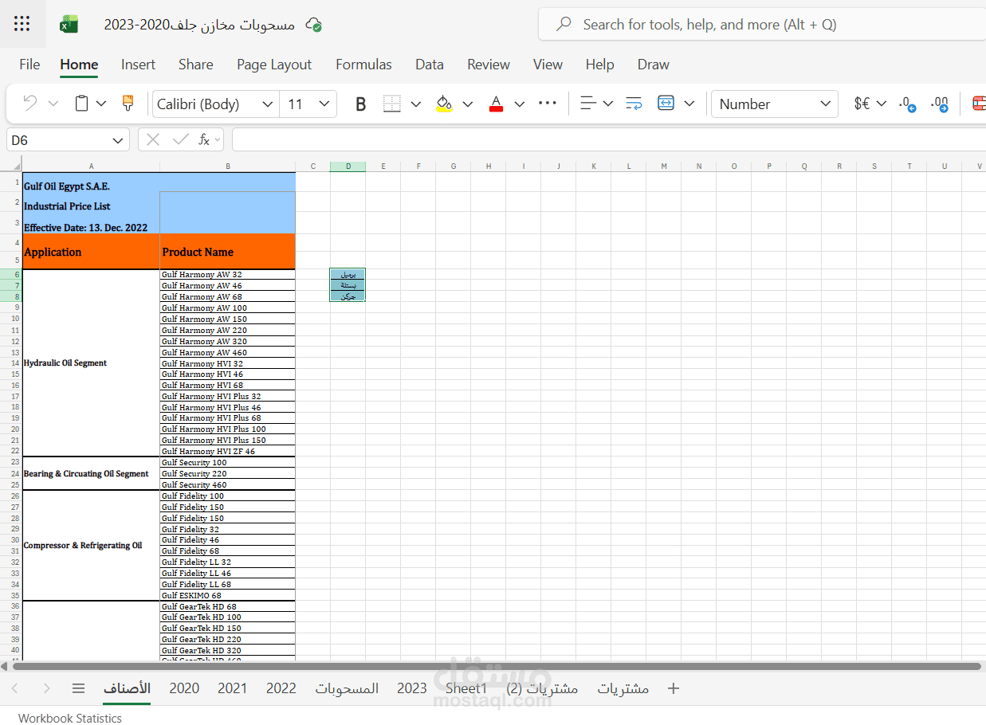
Task: Click the previous sheet tab navigation arrow
Action: click(15, 688)
